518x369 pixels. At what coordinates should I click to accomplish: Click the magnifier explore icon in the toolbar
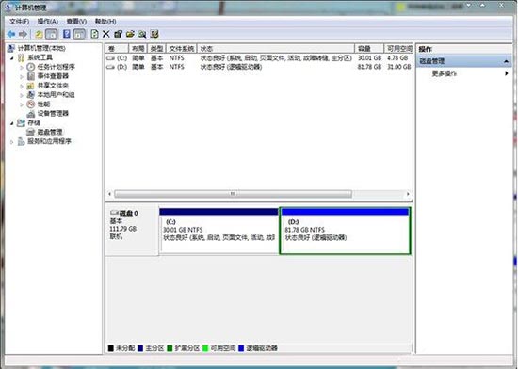pos(142,34)
